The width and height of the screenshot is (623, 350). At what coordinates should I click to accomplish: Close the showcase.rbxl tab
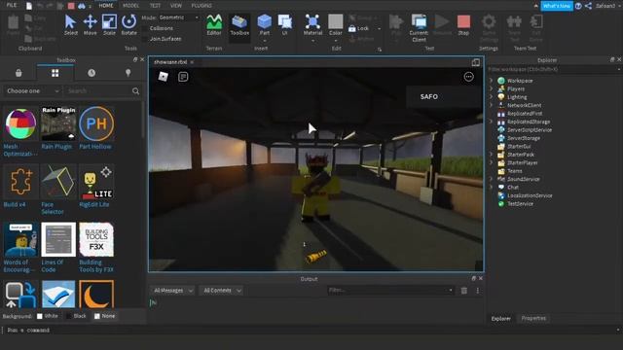point(192,62)
